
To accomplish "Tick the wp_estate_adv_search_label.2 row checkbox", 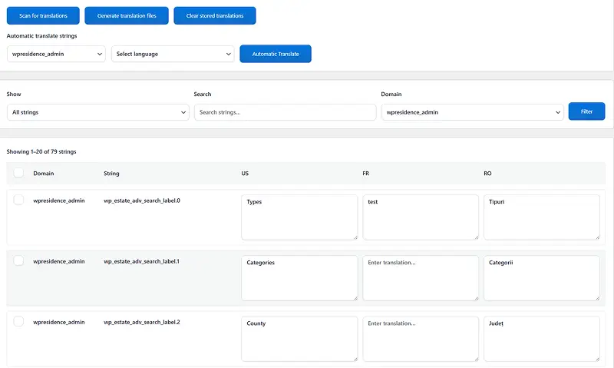I will (x=18, y=322).
